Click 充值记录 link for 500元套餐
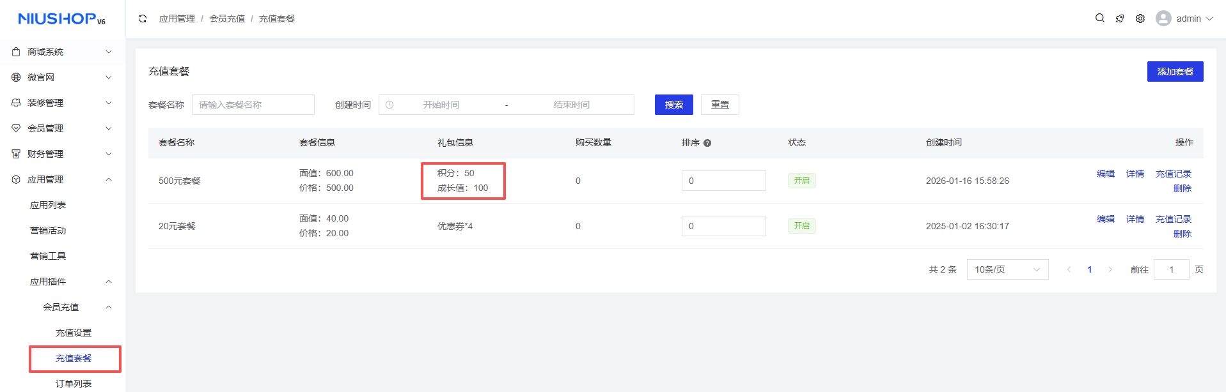1226x392 pixels. (x=1173, y=174)
